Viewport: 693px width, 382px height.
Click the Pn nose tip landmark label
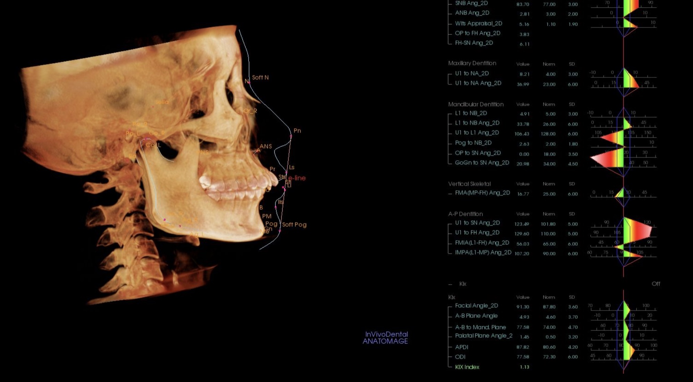click(297, 131)
